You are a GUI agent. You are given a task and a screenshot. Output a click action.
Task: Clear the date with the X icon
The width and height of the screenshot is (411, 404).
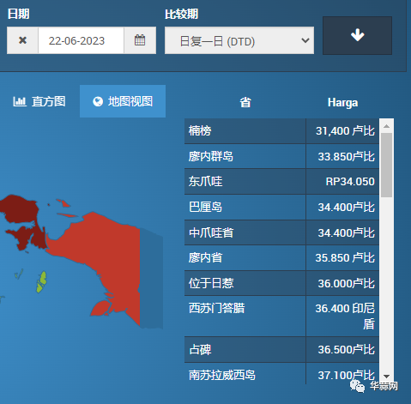click(22, 40)
